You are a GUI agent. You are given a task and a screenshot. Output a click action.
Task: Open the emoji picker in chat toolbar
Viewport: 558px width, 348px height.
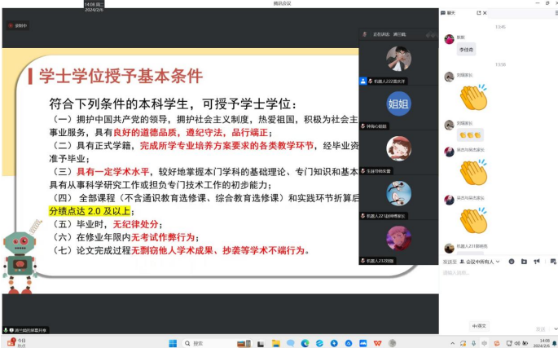pos(512,262)
